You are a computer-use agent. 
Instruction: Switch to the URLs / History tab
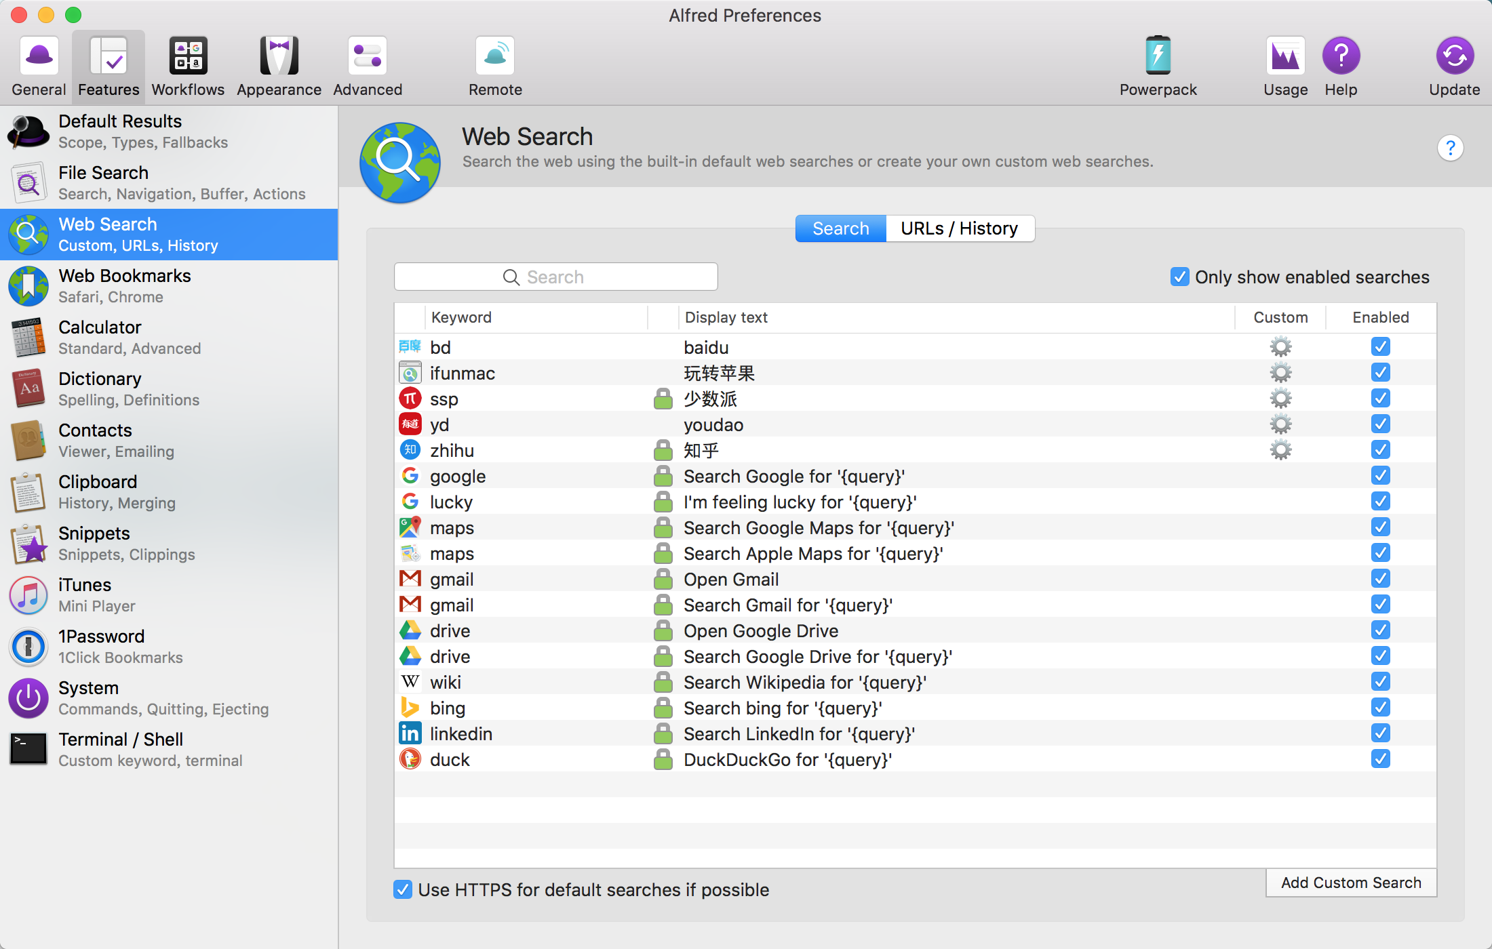(959, 228)
